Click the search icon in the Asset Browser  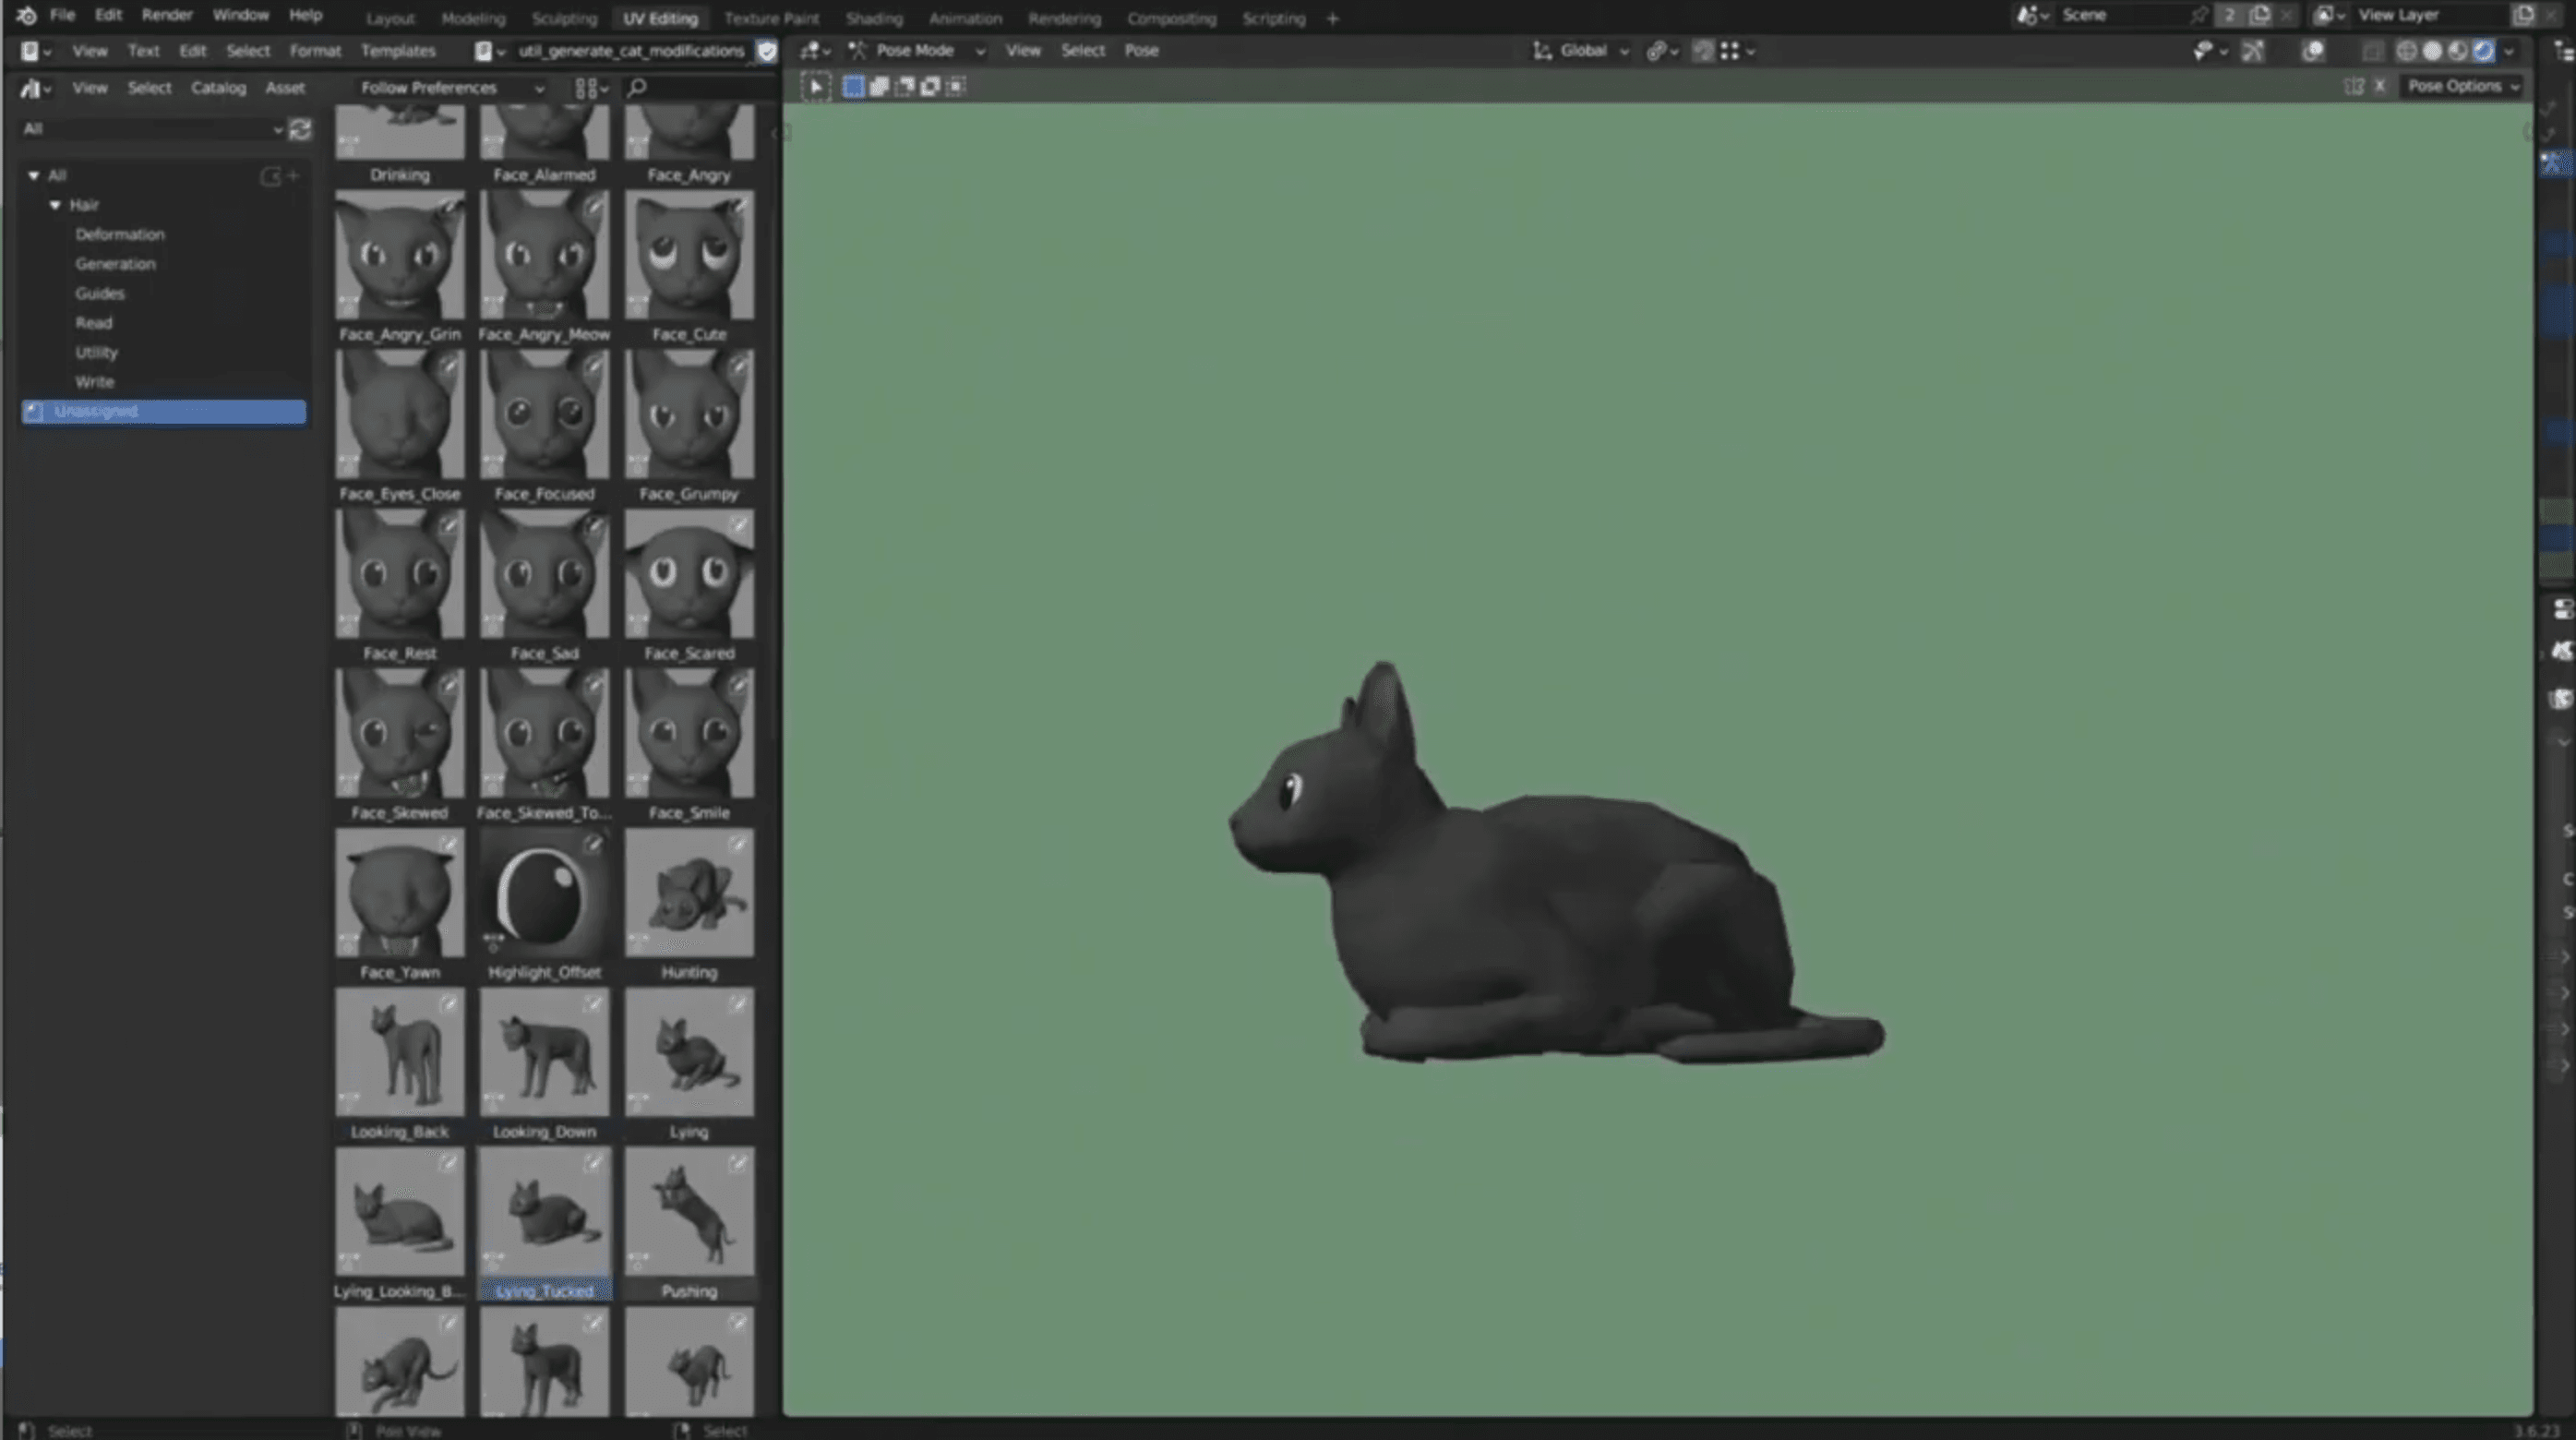[636, 88]
